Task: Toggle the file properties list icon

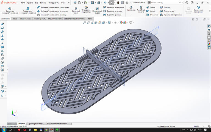Action: point(123,2)
